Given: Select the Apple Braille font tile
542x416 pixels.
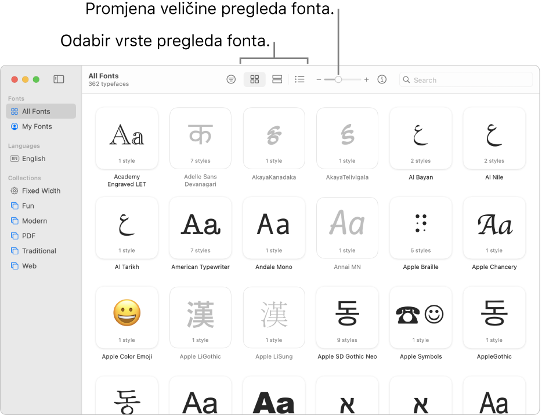Looking at the screenshot, I should point(421,228).
